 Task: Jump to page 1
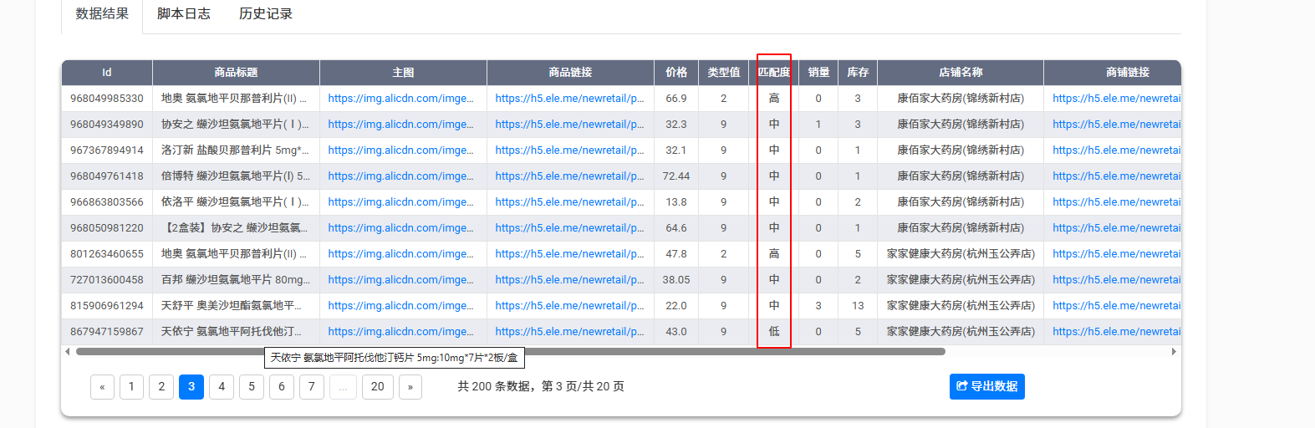[131, 386]
